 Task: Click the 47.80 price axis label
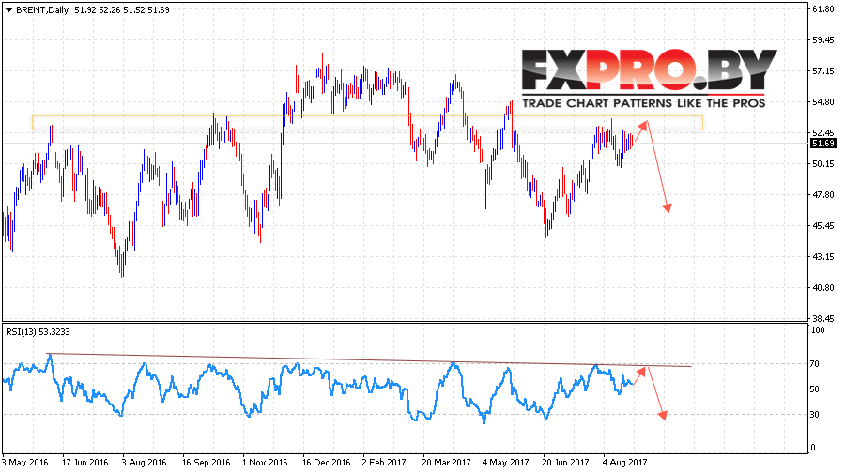click(822, 195)
